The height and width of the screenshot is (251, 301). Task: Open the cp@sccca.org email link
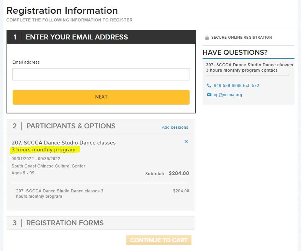point(228,95)
